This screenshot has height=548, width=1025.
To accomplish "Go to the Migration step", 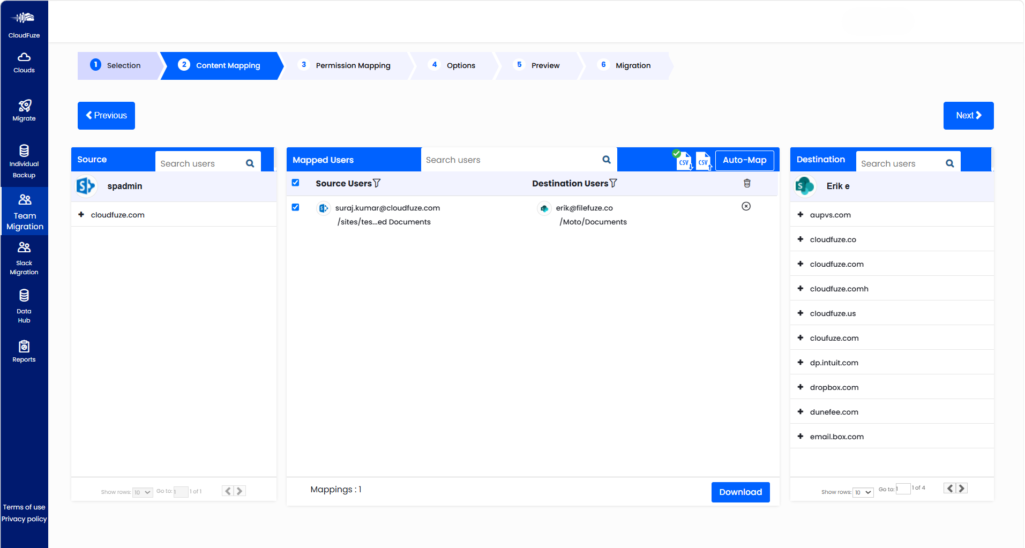I will click(x=625, y=65).
